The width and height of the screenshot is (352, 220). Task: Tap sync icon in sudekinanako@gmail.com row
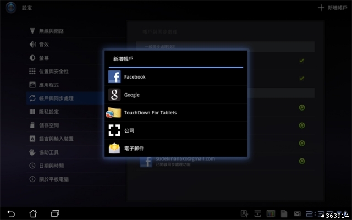pyautogui.click(x=302, y=161)
